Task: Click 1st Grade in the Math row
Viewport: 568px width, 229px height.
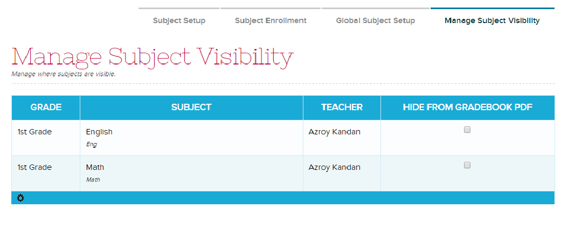Action: [x=34, y=167]
